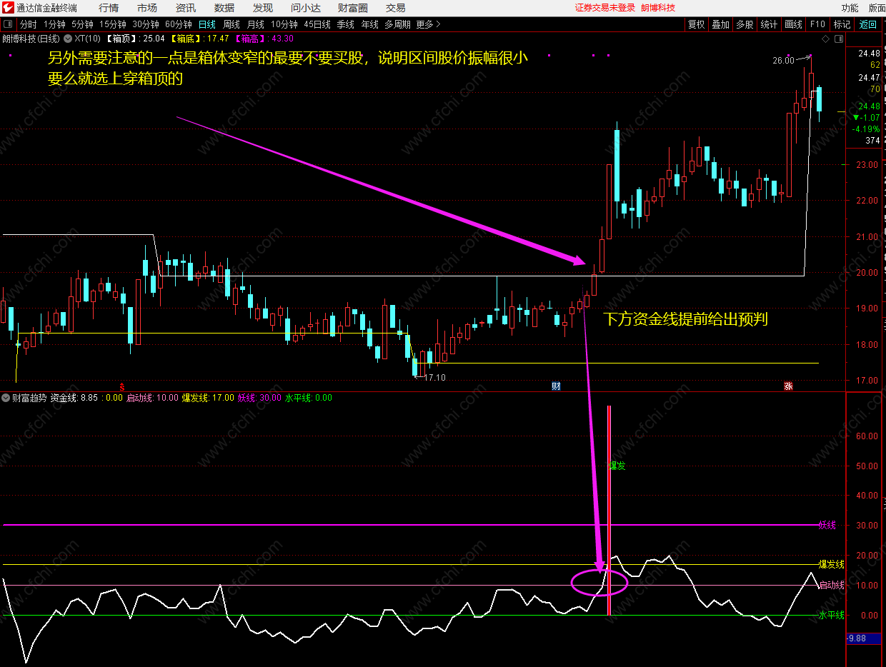Click the 多股 multi-stock button
This screenshot has width=886, height=667.
[745, 24]
